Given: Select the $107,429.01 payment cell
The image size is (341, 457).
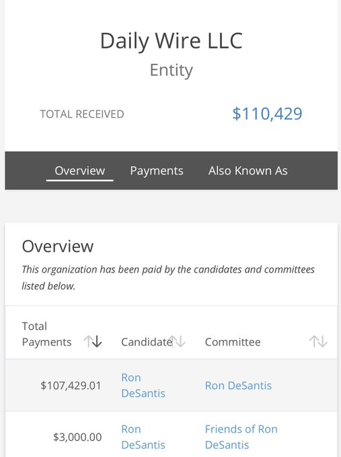Looking at the screenshot, I should tap(71, 386).
